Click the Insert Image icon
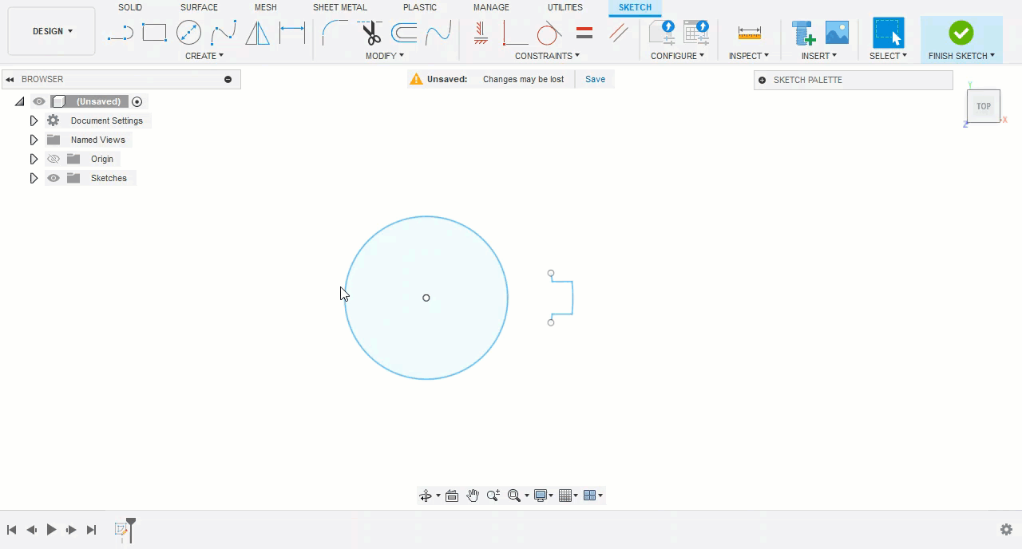The width and height of the screenshot is (1022, 549). [x=837, y=34]
